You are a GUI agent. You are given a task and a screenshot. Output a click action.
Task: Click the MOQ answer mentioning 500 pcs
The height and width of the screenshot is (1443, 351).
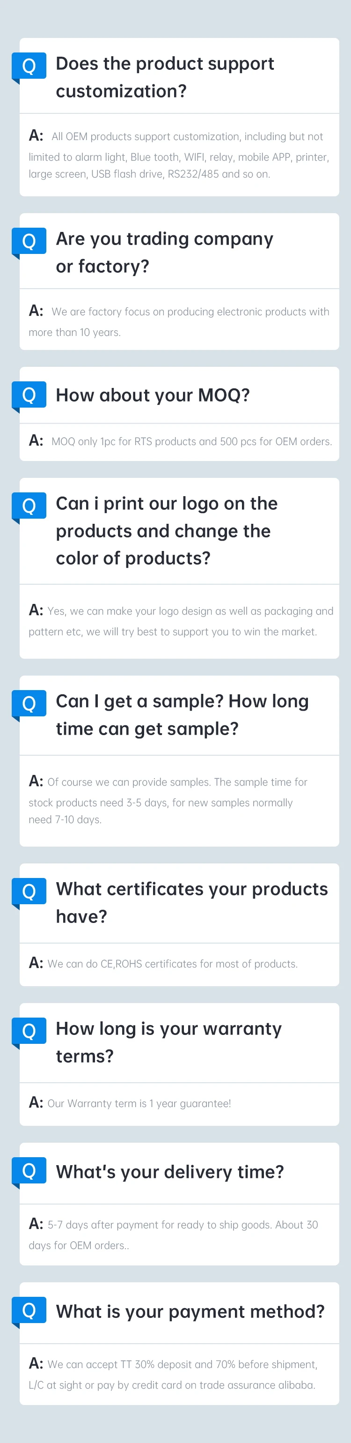191,441
